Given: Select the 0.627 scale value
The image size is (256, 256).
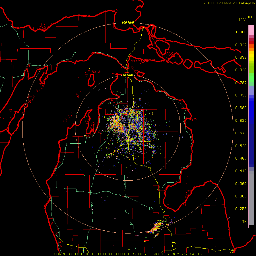Looking at the screenshot, I should (x=241, y=121).
